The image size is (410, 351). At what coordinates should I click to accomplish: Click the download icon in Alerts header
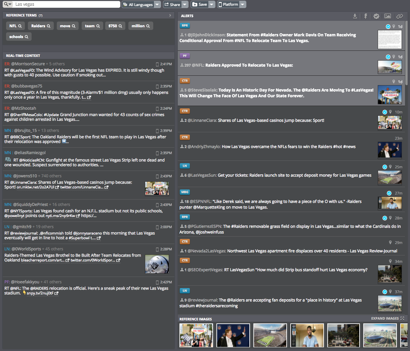click(x=355, y=16)
